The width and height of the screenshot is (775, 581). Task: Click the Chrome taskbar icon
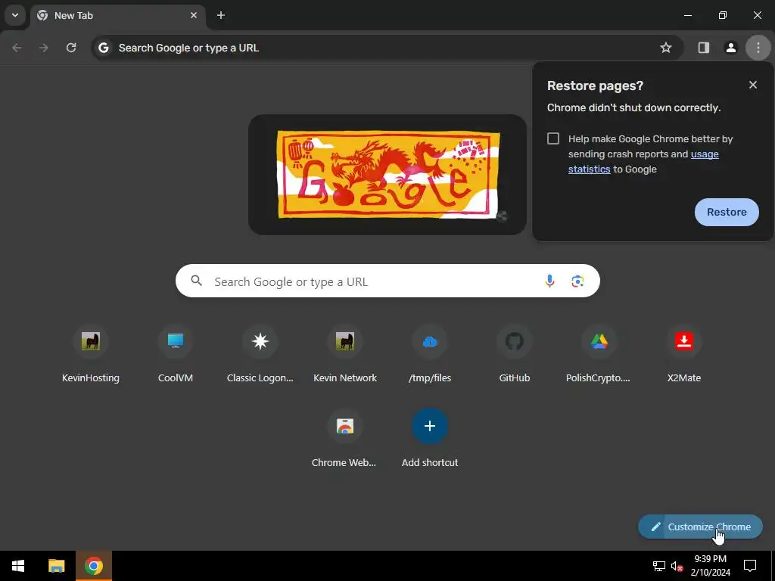click(x=93, y=566)
